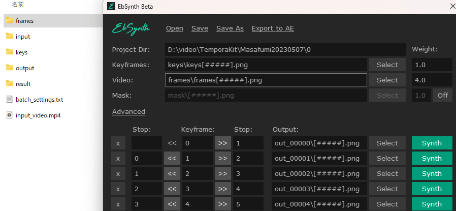The image size is (456, 211).
Task: Toggle forward arrow for keyframe 2
Action: [x=223, y=173]
